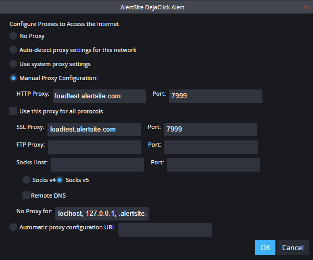
Task: Select Manual Proxy Configuration radio button
Action: pyautogui.click(x=14, y=78)
